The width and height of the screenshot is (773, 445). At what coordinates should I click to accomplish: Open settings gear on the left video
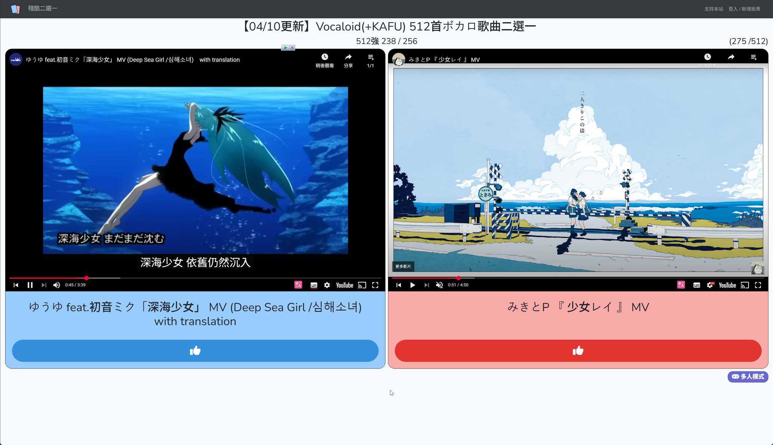pos(327,285)
